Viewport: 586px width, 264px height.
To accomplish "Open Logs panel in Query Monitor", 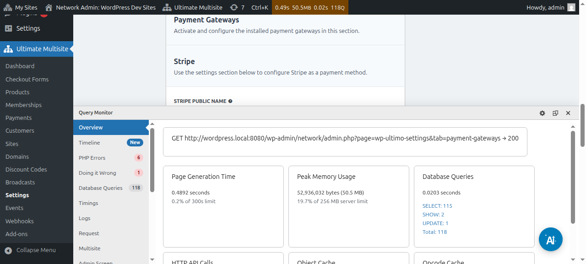I will pyautogui.click(x=111, y=218).
